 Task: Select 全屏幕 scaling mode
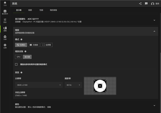[46, 45]
